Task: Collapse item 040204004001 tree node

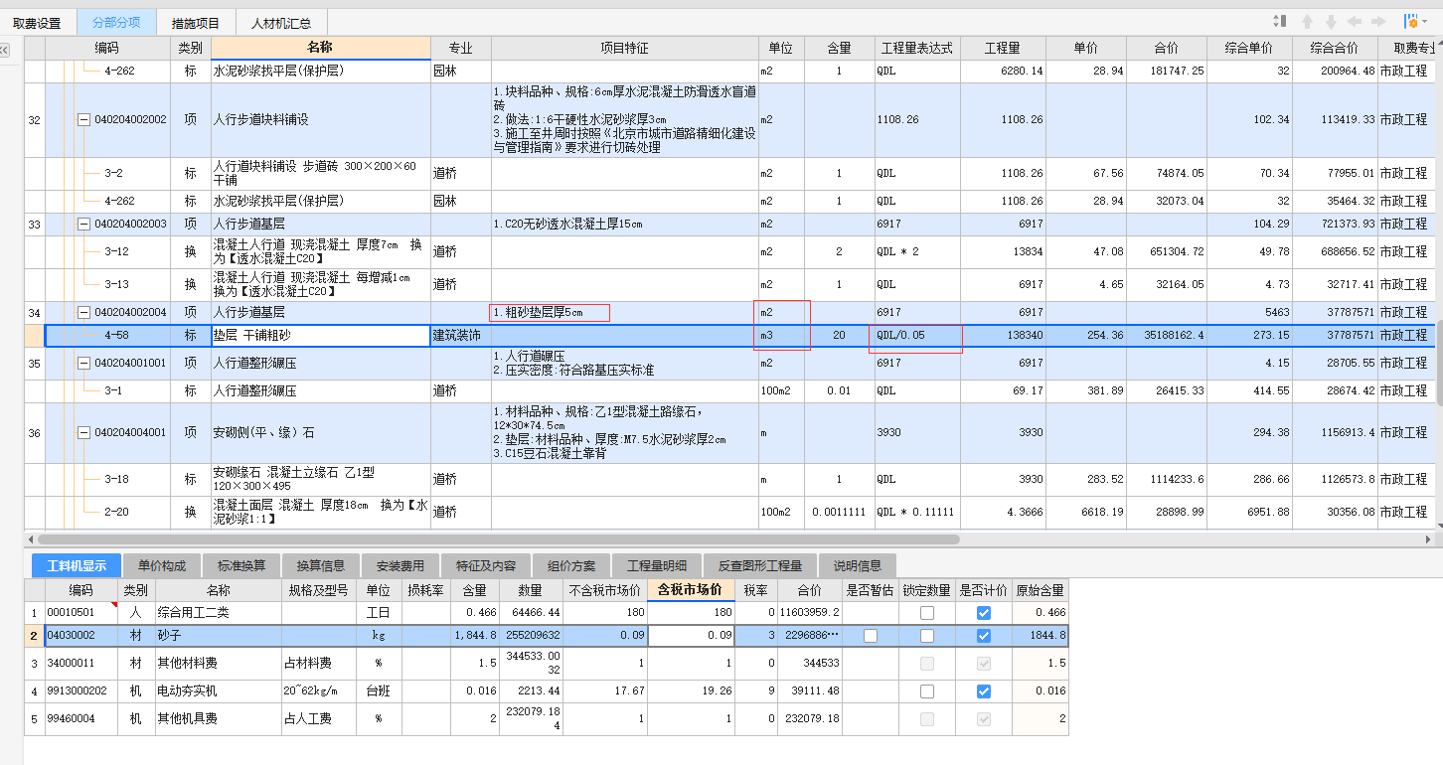Action: (83, 433)
